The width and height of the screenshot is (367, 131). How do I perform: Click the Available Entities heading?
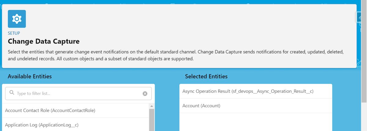[30, 76]
